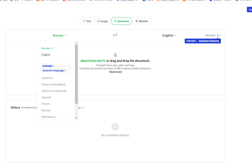Click the Attach from My PC link

(93, 61)
